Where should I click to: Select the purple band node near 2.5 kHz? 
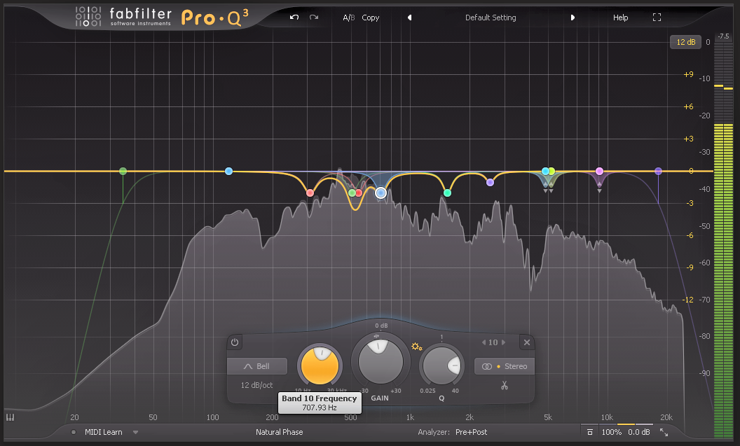click(x=490, y=182)
